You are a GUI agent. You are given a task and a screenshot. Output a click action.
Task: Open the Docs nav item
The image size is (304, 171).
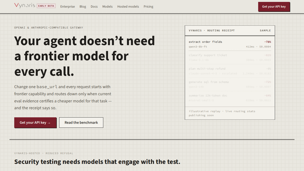point(94,7)
